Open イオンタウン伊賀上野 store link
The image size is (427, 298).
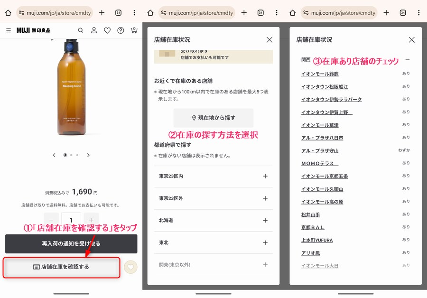[x=327, y=112]
